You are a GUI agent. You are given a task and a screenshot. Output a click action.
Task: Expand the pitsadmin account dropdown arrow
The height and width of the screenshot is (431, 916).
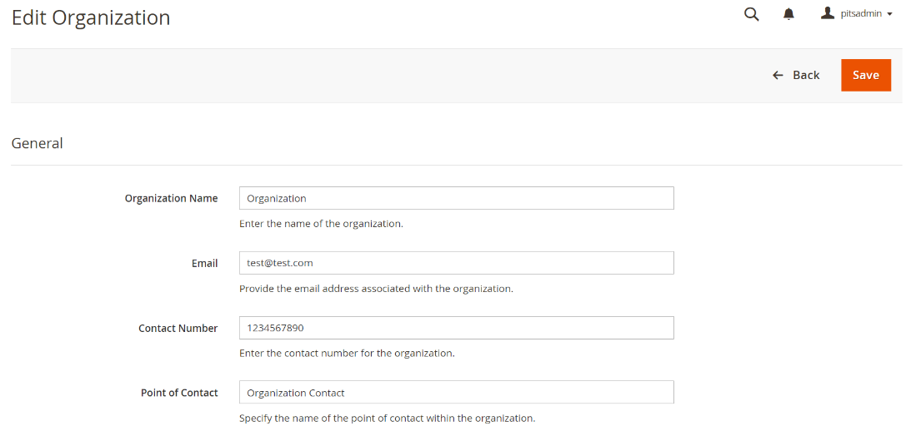pos(890,15)
